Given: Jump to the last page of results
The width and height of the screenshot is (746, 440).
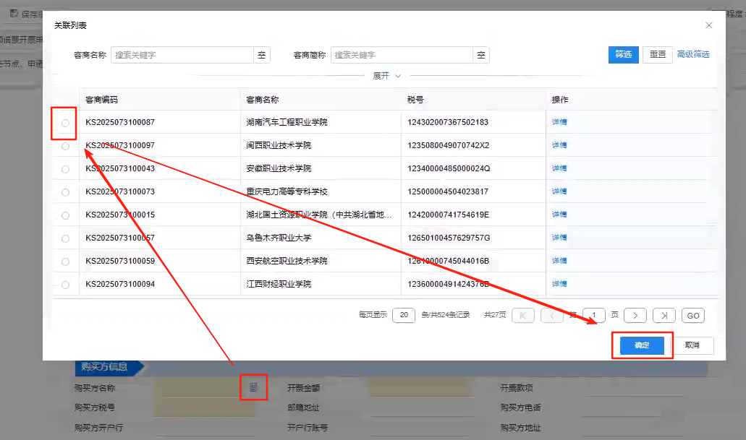Looking at the screenshot, I should pos(664,315).
